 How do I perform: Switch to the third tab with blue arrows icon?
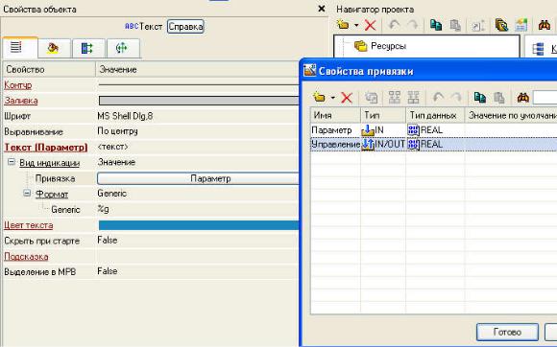(x=87, y=48)
